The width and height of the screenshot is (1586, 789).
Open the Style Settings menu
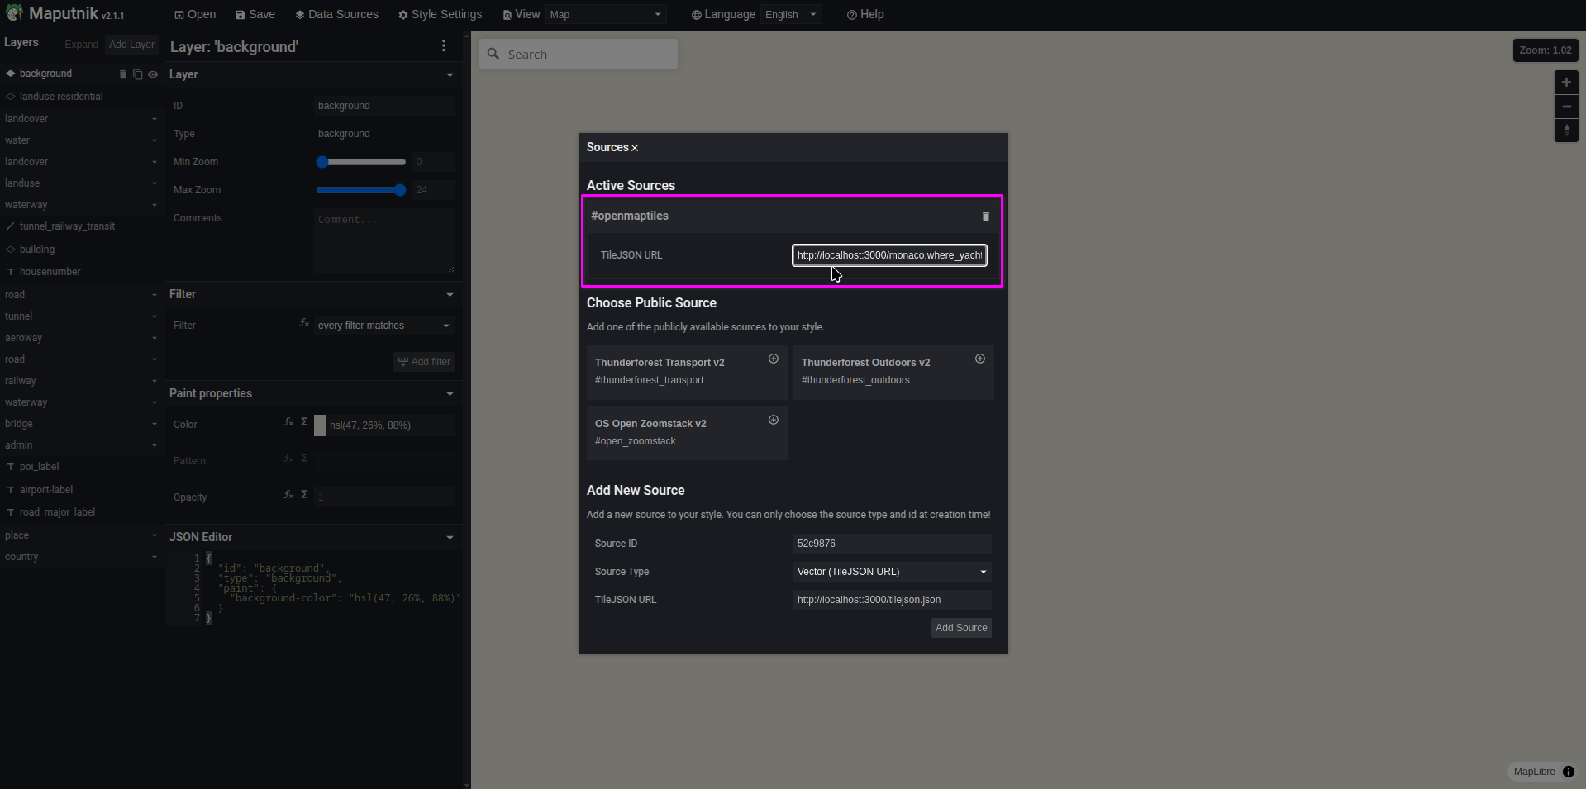tap(440, 14)
